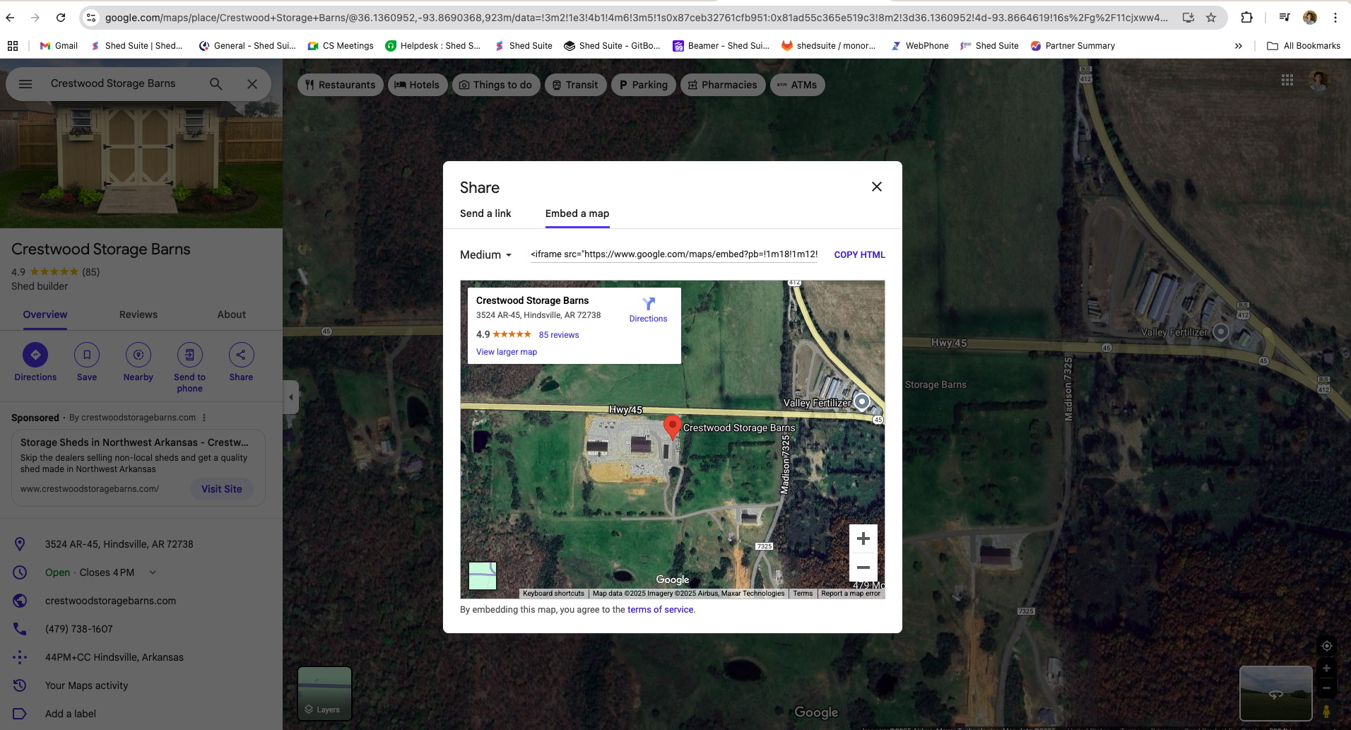1351x730 pixels.
Task: Open the Layers map switcher
Action: 324,693
